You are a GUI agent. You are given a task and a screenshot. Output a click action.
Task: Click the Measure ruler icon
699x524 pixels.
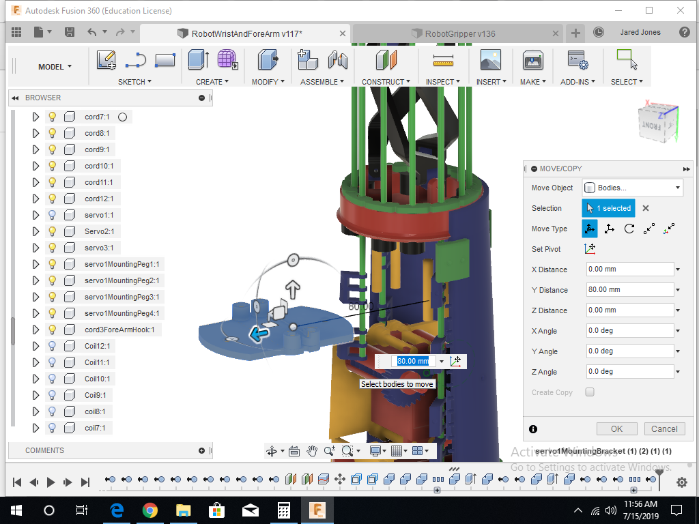[x=443, y=60]
